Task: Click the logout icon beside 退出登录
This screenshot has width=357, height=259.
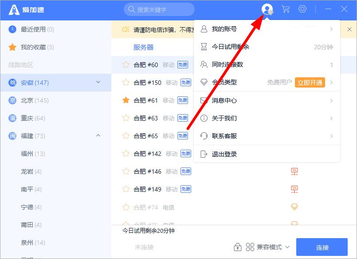Action: coord(204,154)
